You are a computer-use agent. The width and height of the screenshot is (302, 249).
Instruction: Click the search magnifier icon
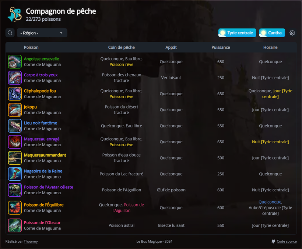pyautogui.click(x=10, y=33)
